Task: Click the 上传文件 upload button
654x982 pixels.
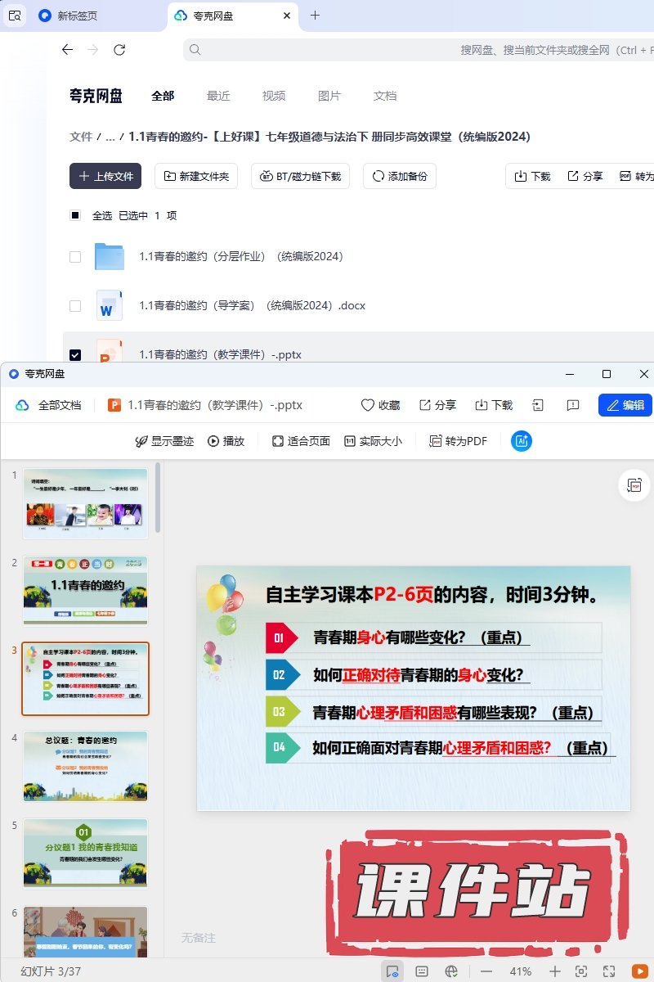Action: tap(105, 176)
